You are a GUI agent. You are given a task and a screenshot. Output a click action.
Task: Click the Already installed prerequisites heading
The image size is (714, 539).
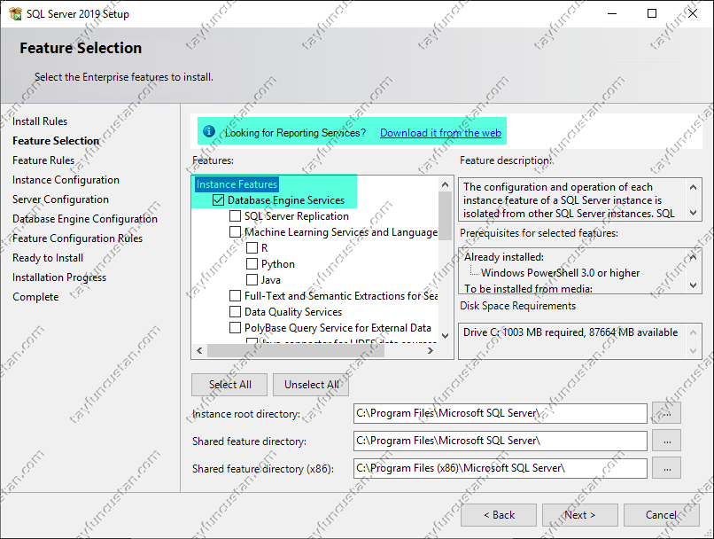[x=504, y=257]
